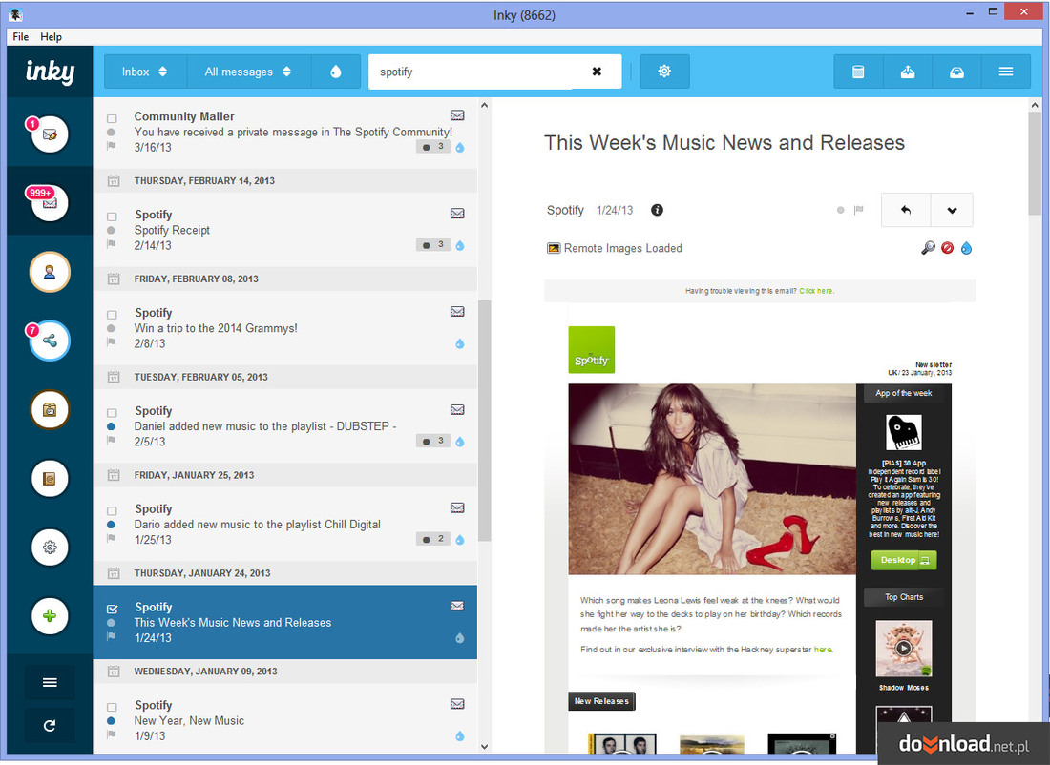Click the message list scrollbar thumb

coord(484,421)
